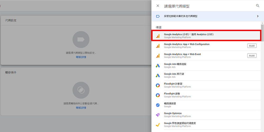
Task: Click the Google Ads 轉換追蹤 logo icon
Action: 158,66
